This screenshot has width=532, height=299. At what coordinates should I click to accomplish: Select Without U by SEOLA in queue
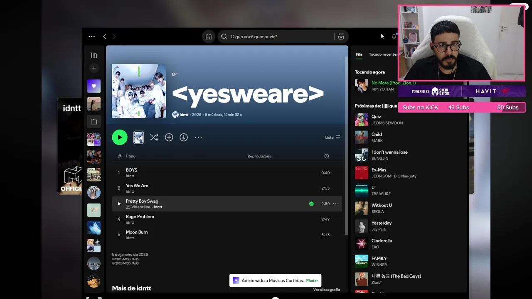click(x=409, y=208)
